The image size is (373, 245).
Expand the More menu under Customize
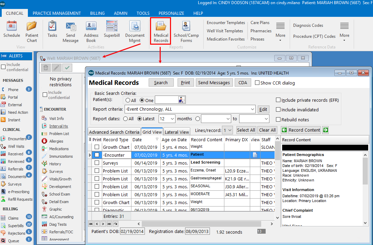pos(280,31)
